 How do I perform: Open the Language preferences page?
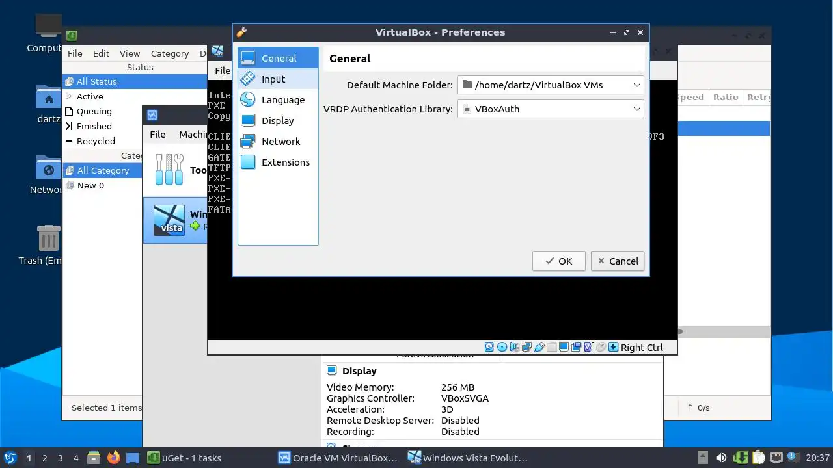[278, 100]
